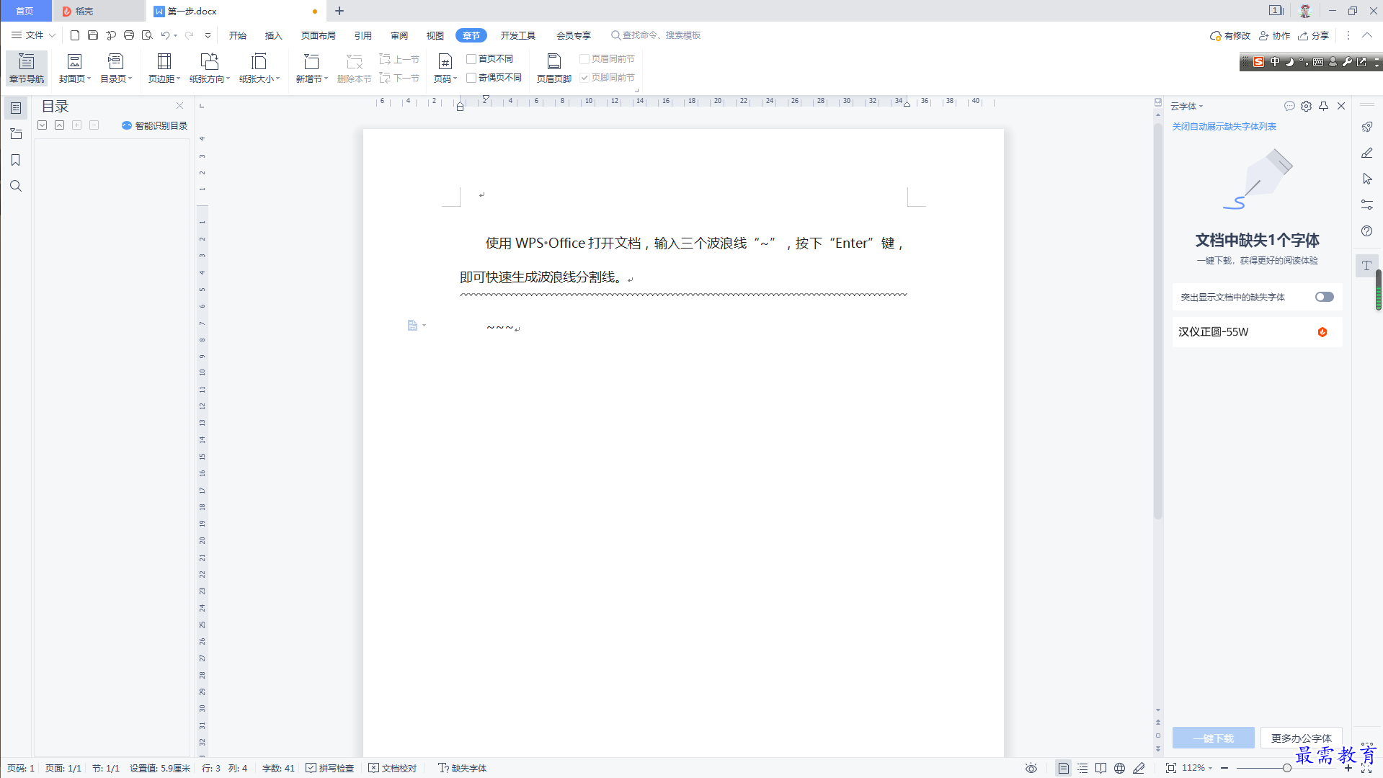
Task: Open the 纸张方向 orientation tool
Action: click(x=210, y=68)
